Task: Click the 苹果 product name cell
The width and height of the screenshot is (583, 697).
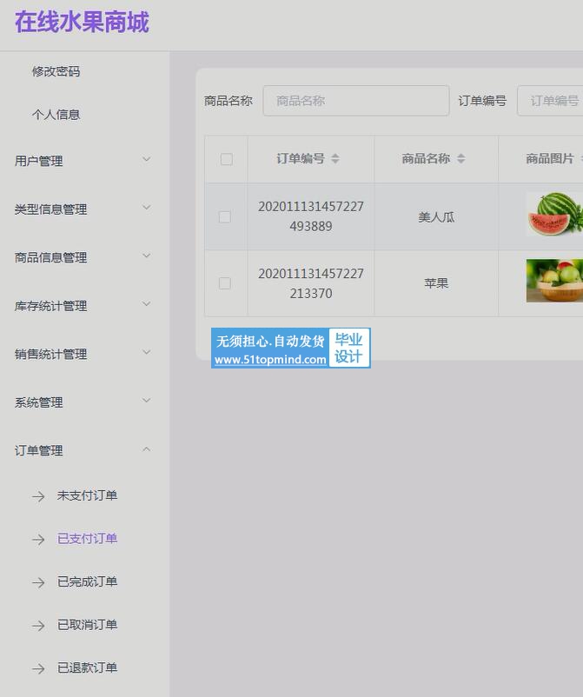Action: [436, 283]
